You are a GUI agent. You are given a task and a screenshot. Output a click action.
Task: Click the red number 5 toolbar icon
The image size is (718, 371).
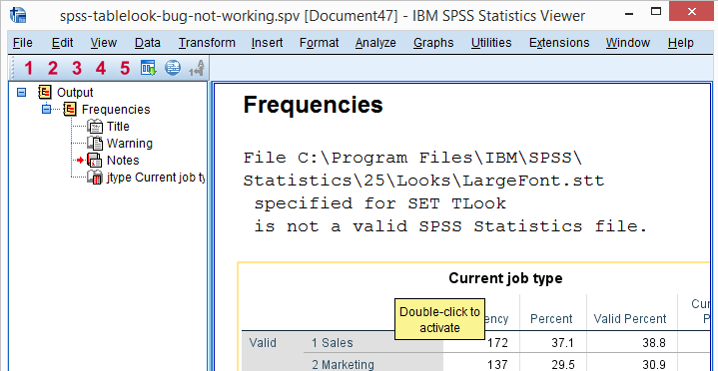125,69
